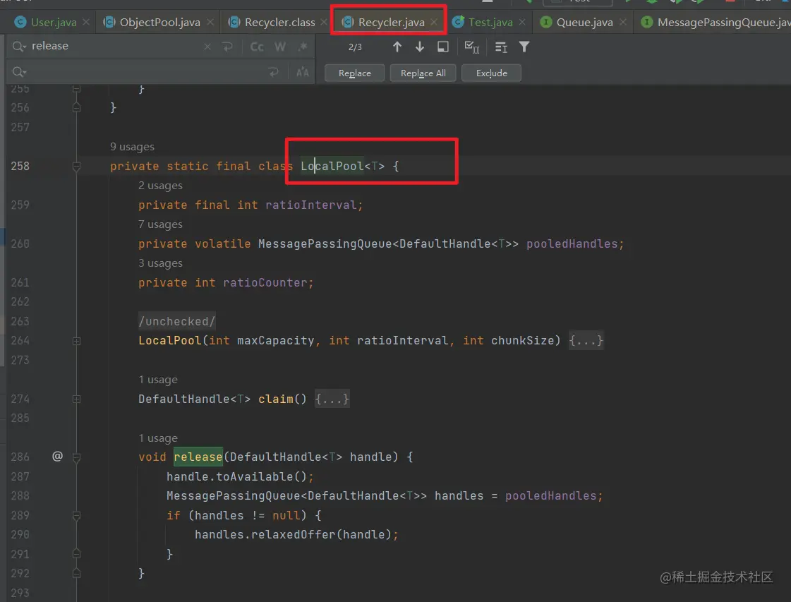This screenshot has height=602, width=791.
Task: Click LocalPool class name at line 258
Action: (332, 166)
